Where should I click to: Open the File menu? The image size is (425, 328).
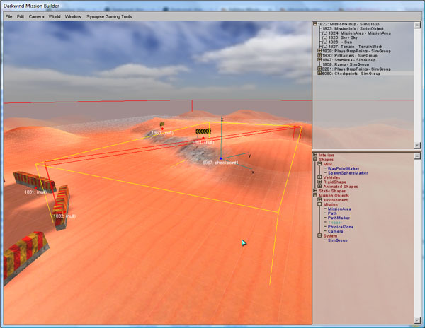[8, 15]
